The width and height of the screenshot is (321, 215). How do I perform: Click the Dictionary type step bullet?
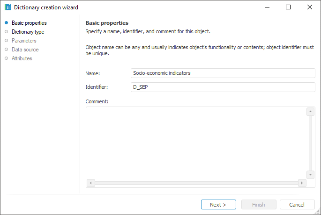click(x=6, y=32)
